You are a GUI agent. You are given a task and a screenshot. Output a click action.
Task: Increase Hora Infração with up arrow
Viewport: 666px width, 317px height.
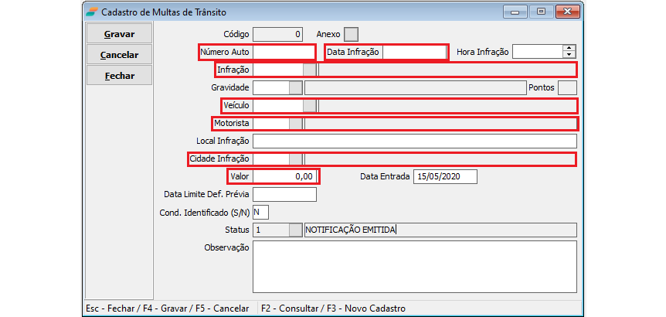570,48
